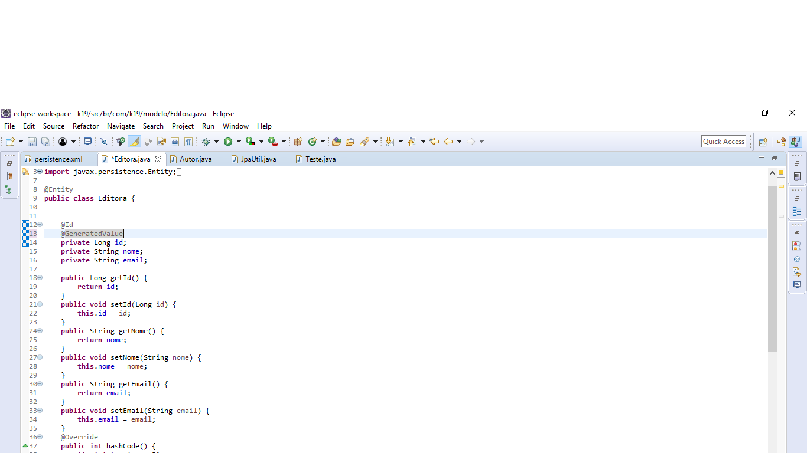Click the Open Type folder icon
The width and height of the screenshot is (807, 453).
(337, 142)
